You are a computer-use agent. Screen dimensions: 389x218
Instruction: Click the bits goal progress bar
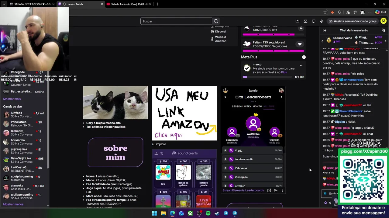pos(273,35)
